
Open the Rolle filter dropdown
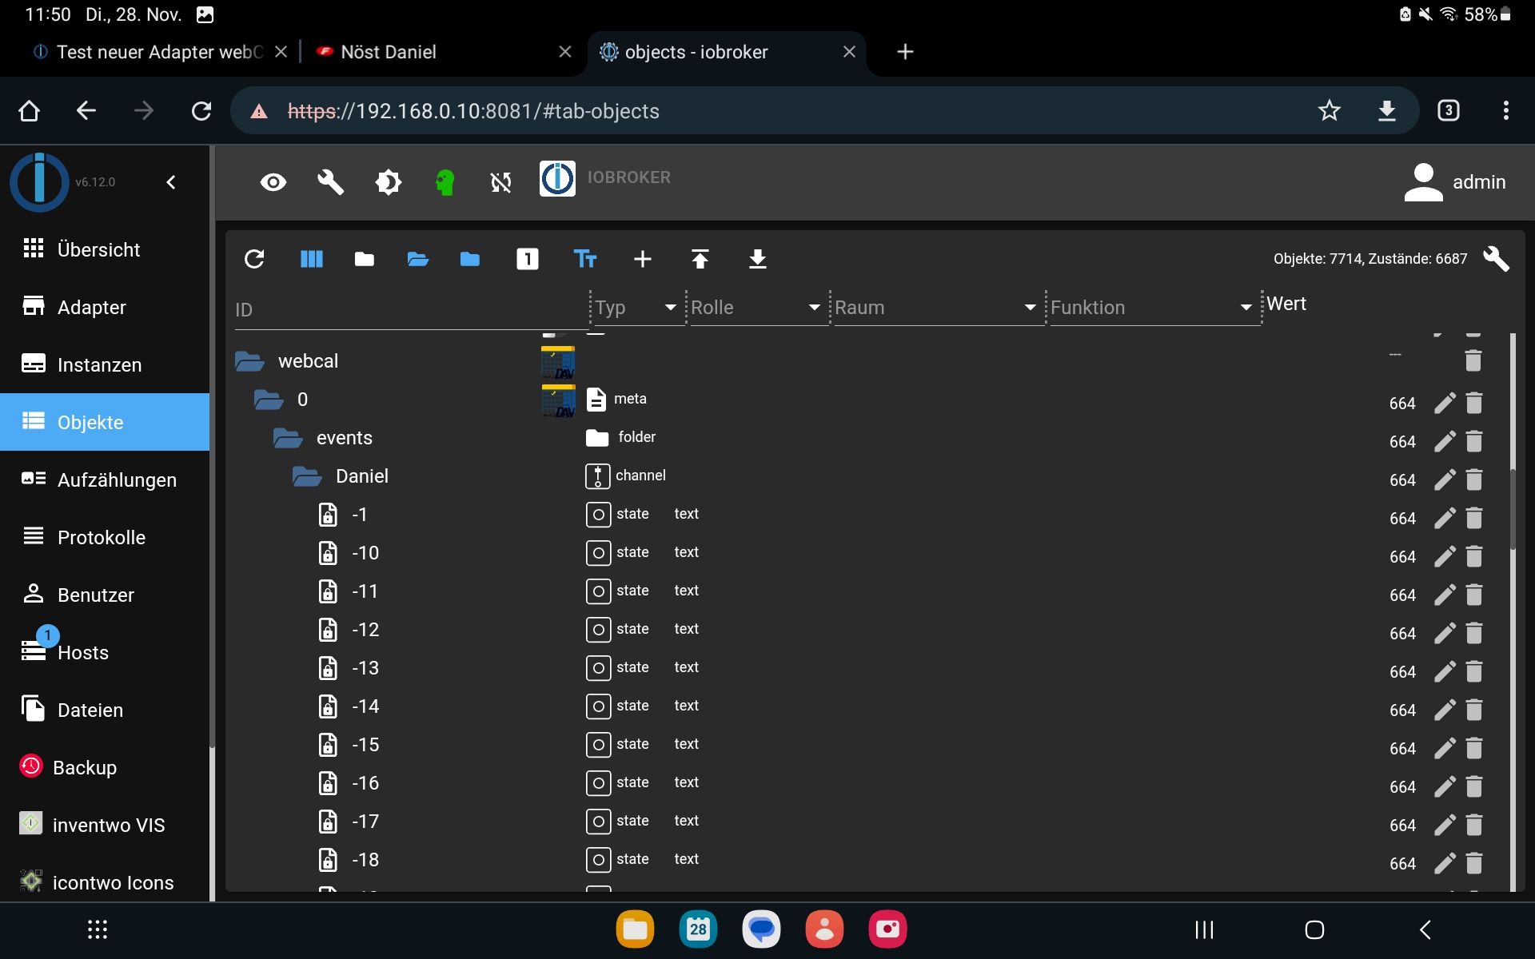coord(815,307)
